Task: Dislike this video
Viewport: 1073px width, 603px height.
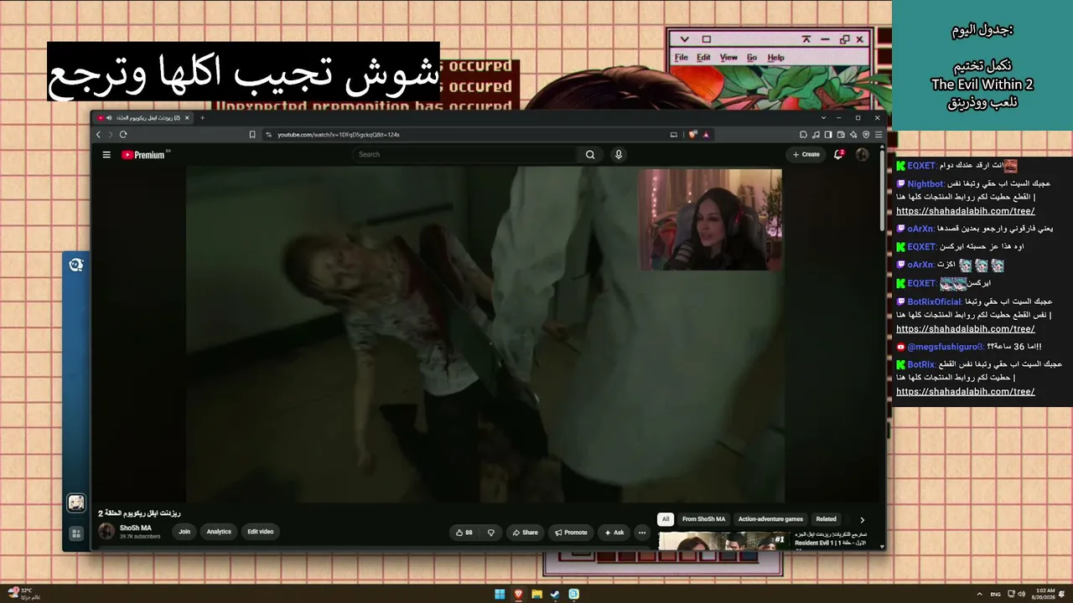Action: (x=491, y=533)
